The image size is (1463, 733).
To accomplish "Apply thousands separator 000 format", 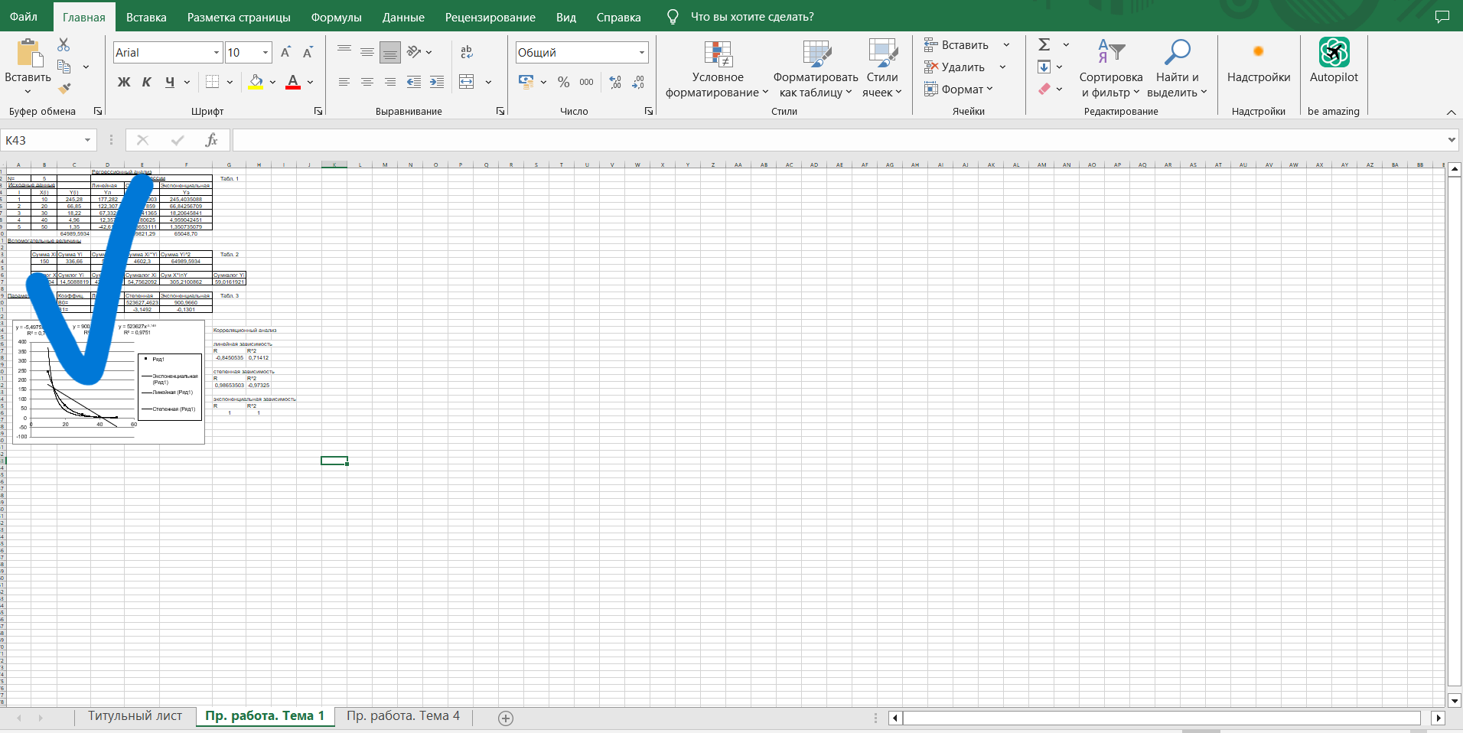I will [586, 82].
